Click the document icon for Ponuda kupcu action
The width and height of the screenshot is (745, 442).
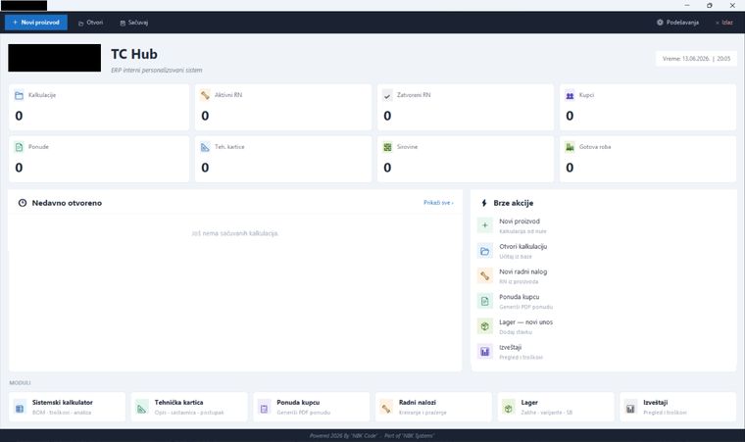(x=485, y=301)
